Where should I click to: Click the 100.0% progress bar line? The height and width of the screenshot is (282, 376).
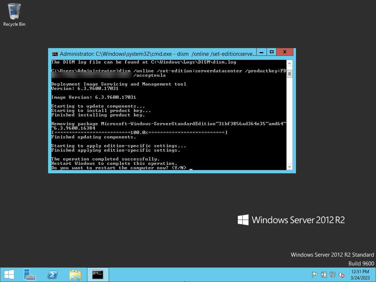[139, 132]
